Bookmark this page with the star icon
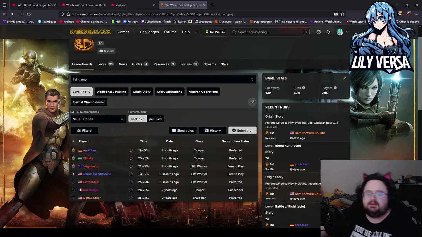The image size is (422, 237). tap(342, 14)
